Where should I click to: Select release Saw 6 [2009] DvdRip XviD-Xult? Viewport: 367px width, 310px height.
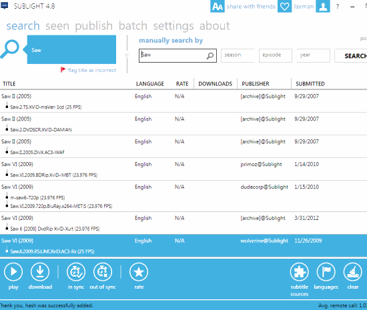point(55,229)
